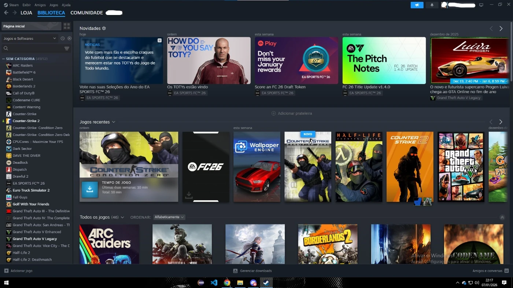Switch to Big Picture mode monitor icon
The width and height of the screenshot is (513, 288).
481,5
